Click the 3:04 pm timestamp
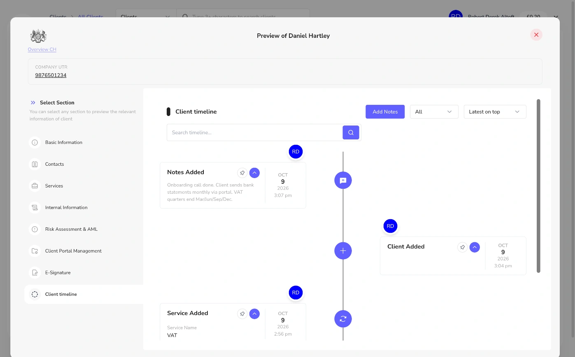The width and height of the screenshot is (575, 357). [x=503, y=266]
